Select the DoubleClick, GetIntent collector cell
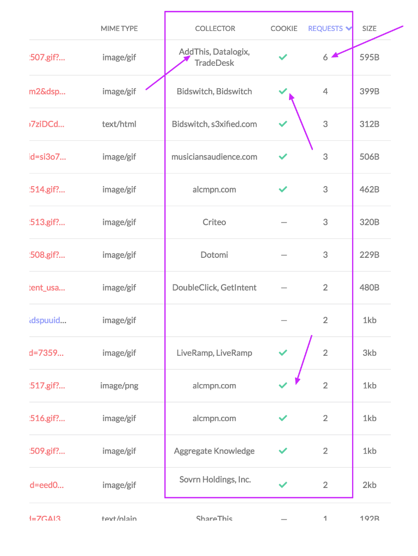The width and height of the screenshot is (418, 556). (214, 288)
